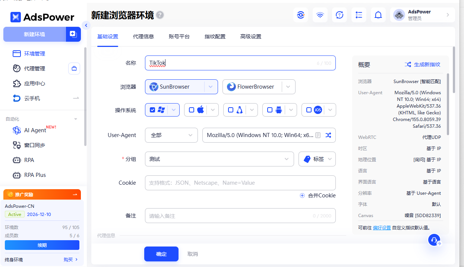Open the 分组 测试 dropdown
Viewport: 464px width, 267px height.
(x=220, y=159)
